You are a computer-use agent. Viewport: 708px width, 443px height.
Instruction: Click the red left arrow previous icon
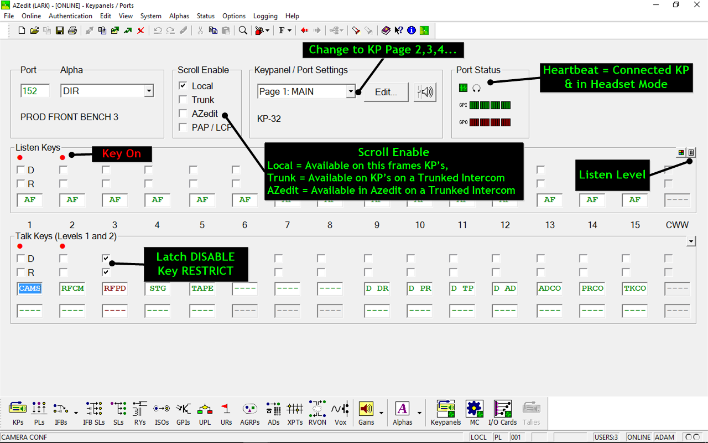coord(305,30)
